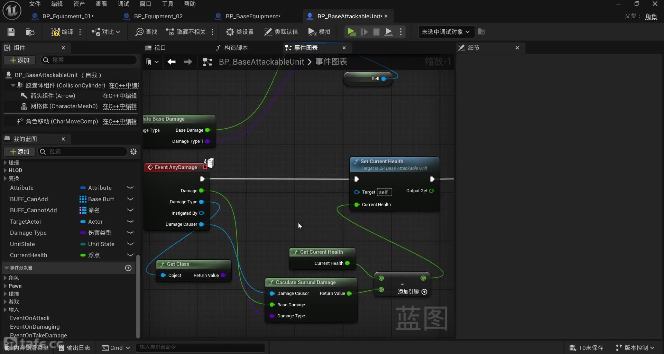
Task: Open class settings from toolbar
Action: coord(240,32)
